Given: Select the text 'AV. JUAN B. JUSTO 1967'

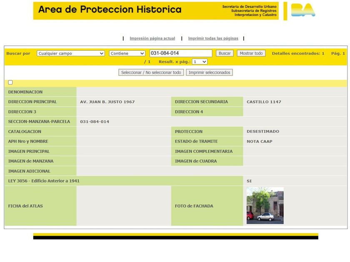Looking at the screenshot, I should coord(107,102).
